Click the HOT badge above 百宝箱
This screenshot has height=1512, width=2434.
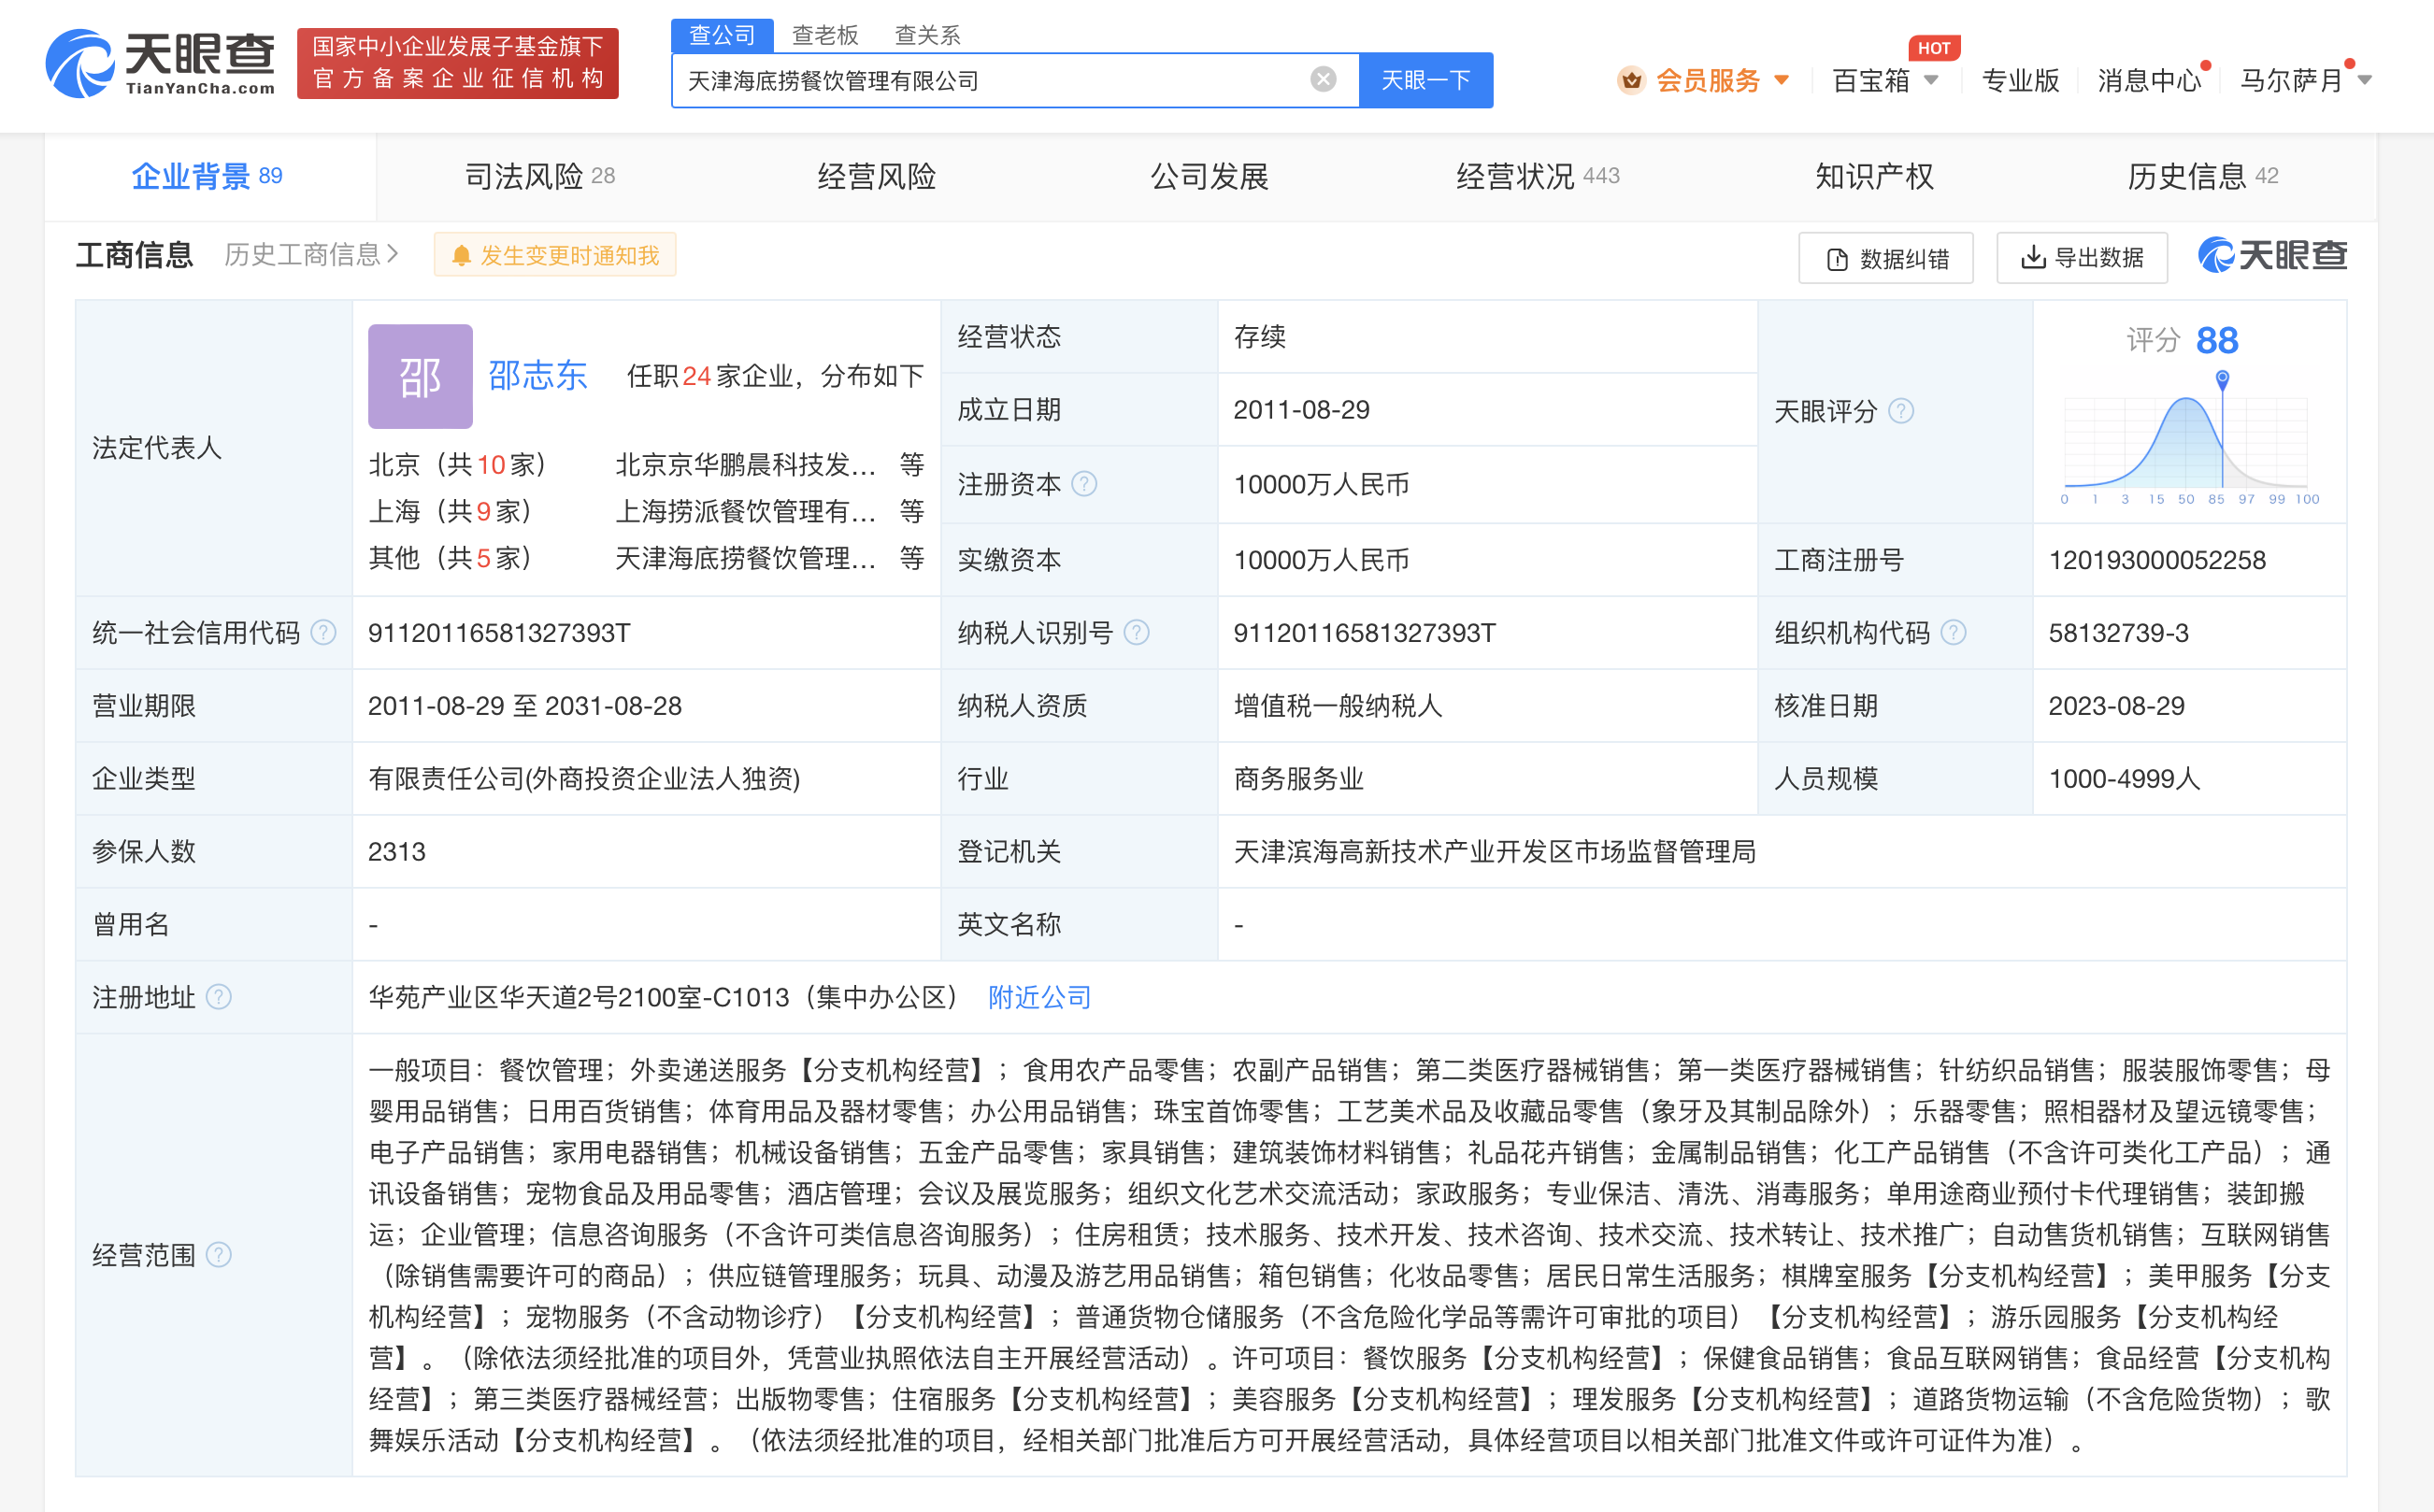[1933, 47]
